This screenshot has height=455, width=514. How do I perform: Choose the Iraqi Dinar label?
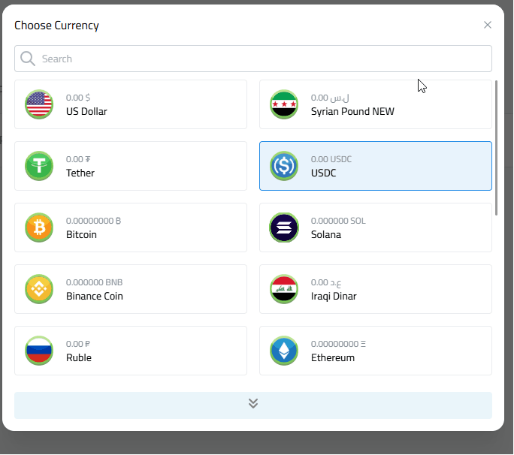click(334, 296)
